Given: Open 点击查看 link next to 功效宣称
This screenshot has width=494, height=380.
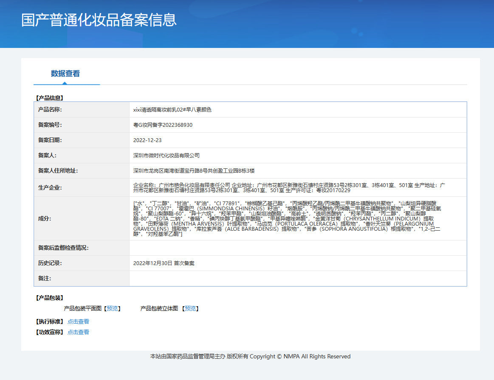Looking at the screenshot, I should (x=78, y=332).
